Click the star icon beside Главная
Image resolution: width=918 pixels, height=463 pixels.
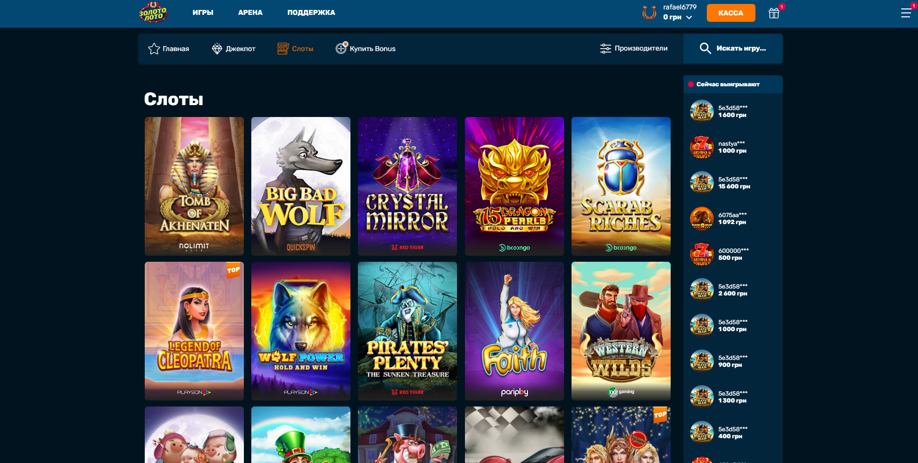pos(154,49)
